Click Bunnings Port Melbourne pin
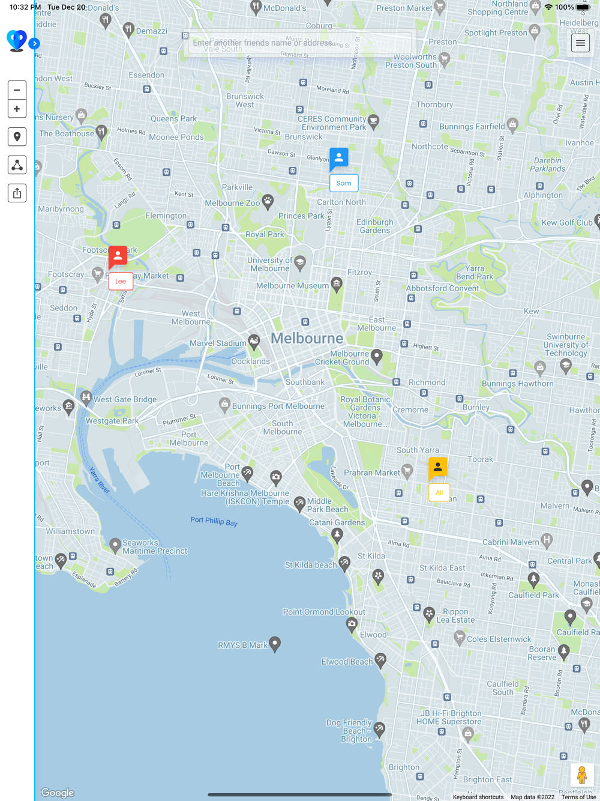The height and width of the screenshot is (801, 600). (x=224, y=405)
